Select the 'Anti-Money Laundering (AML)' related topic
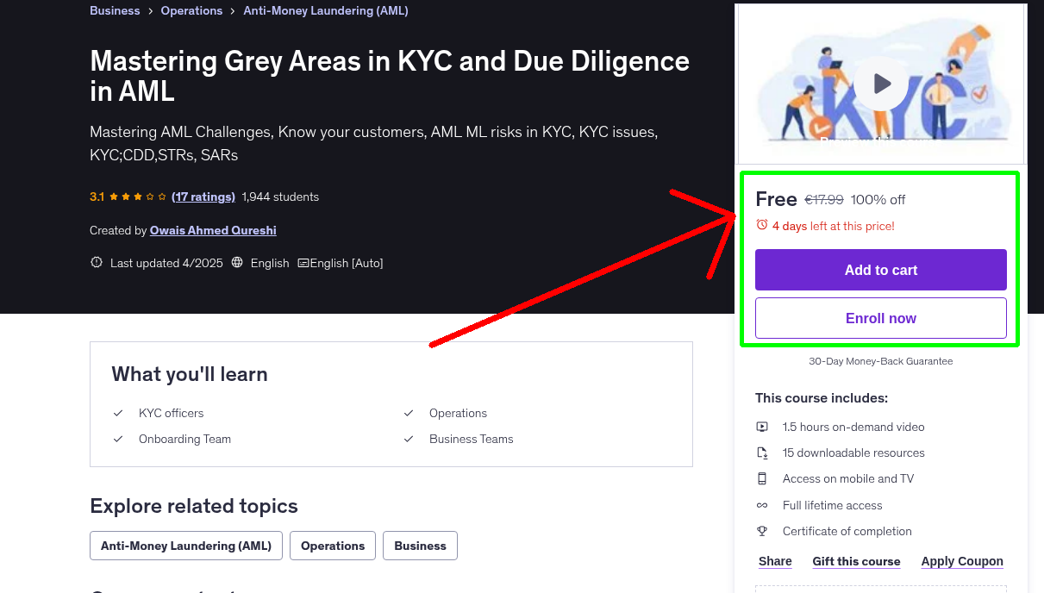 185,546
